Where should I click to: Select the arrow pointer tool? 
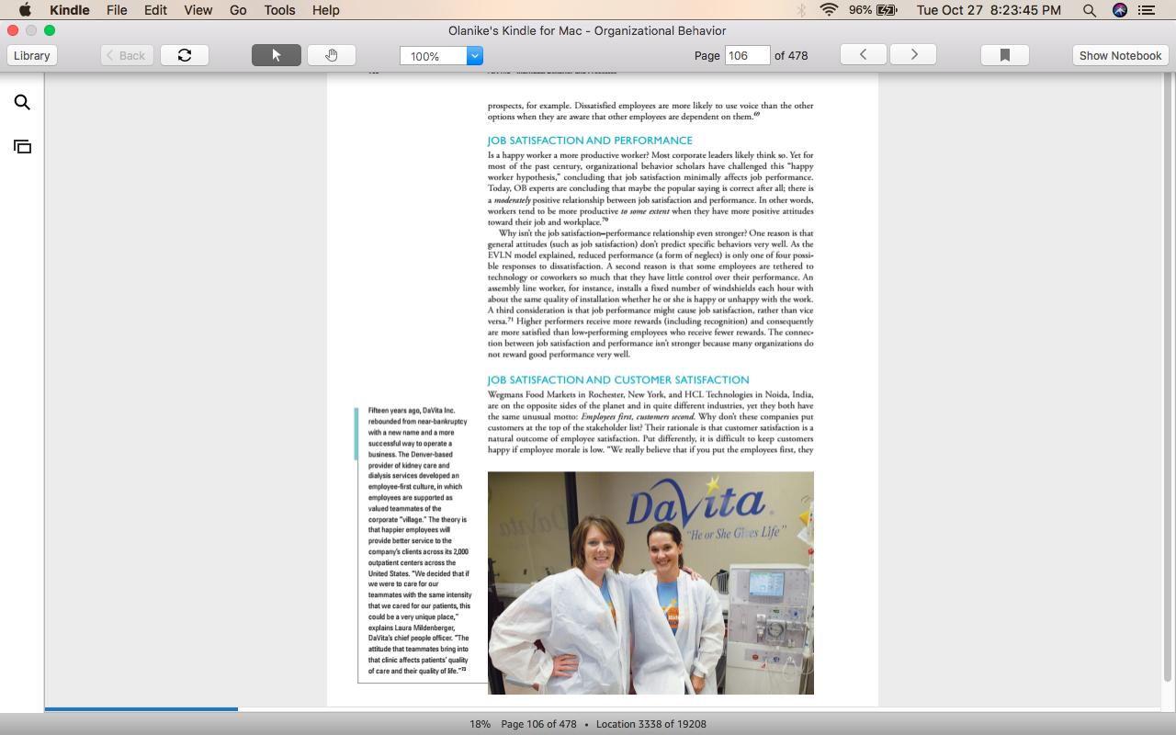point(277,55)
